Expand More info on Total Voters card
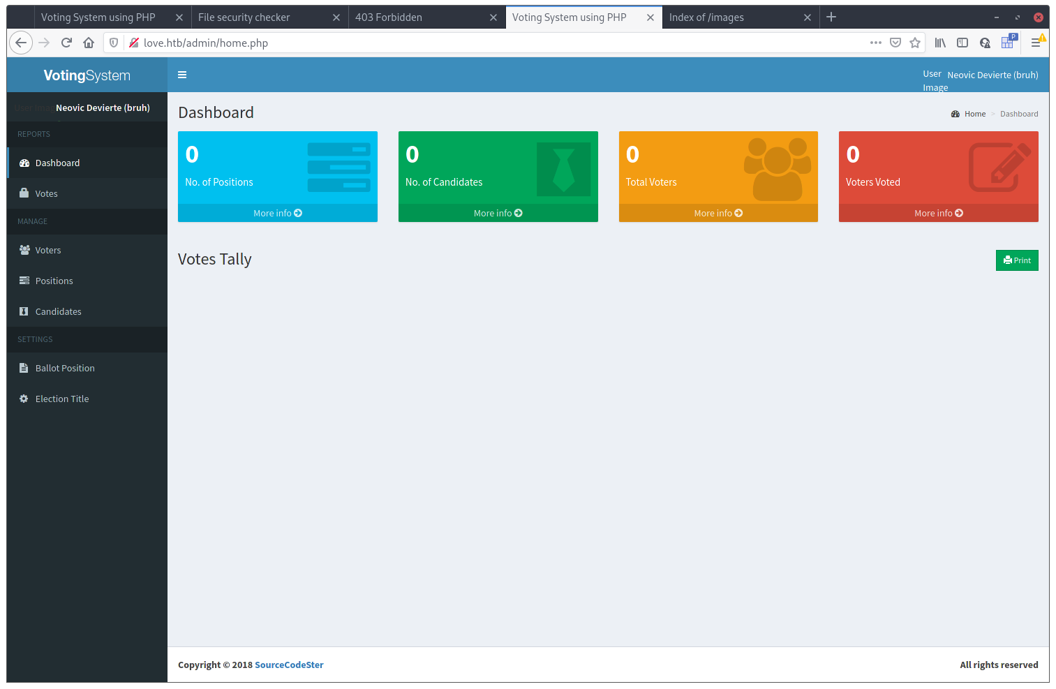1056x689 pixels. (717, 213)
